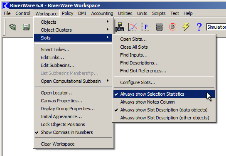This screenshot has width=226, height=156.
Task: Toggle Show Commas in Numbers
Action: coord(73,132)
